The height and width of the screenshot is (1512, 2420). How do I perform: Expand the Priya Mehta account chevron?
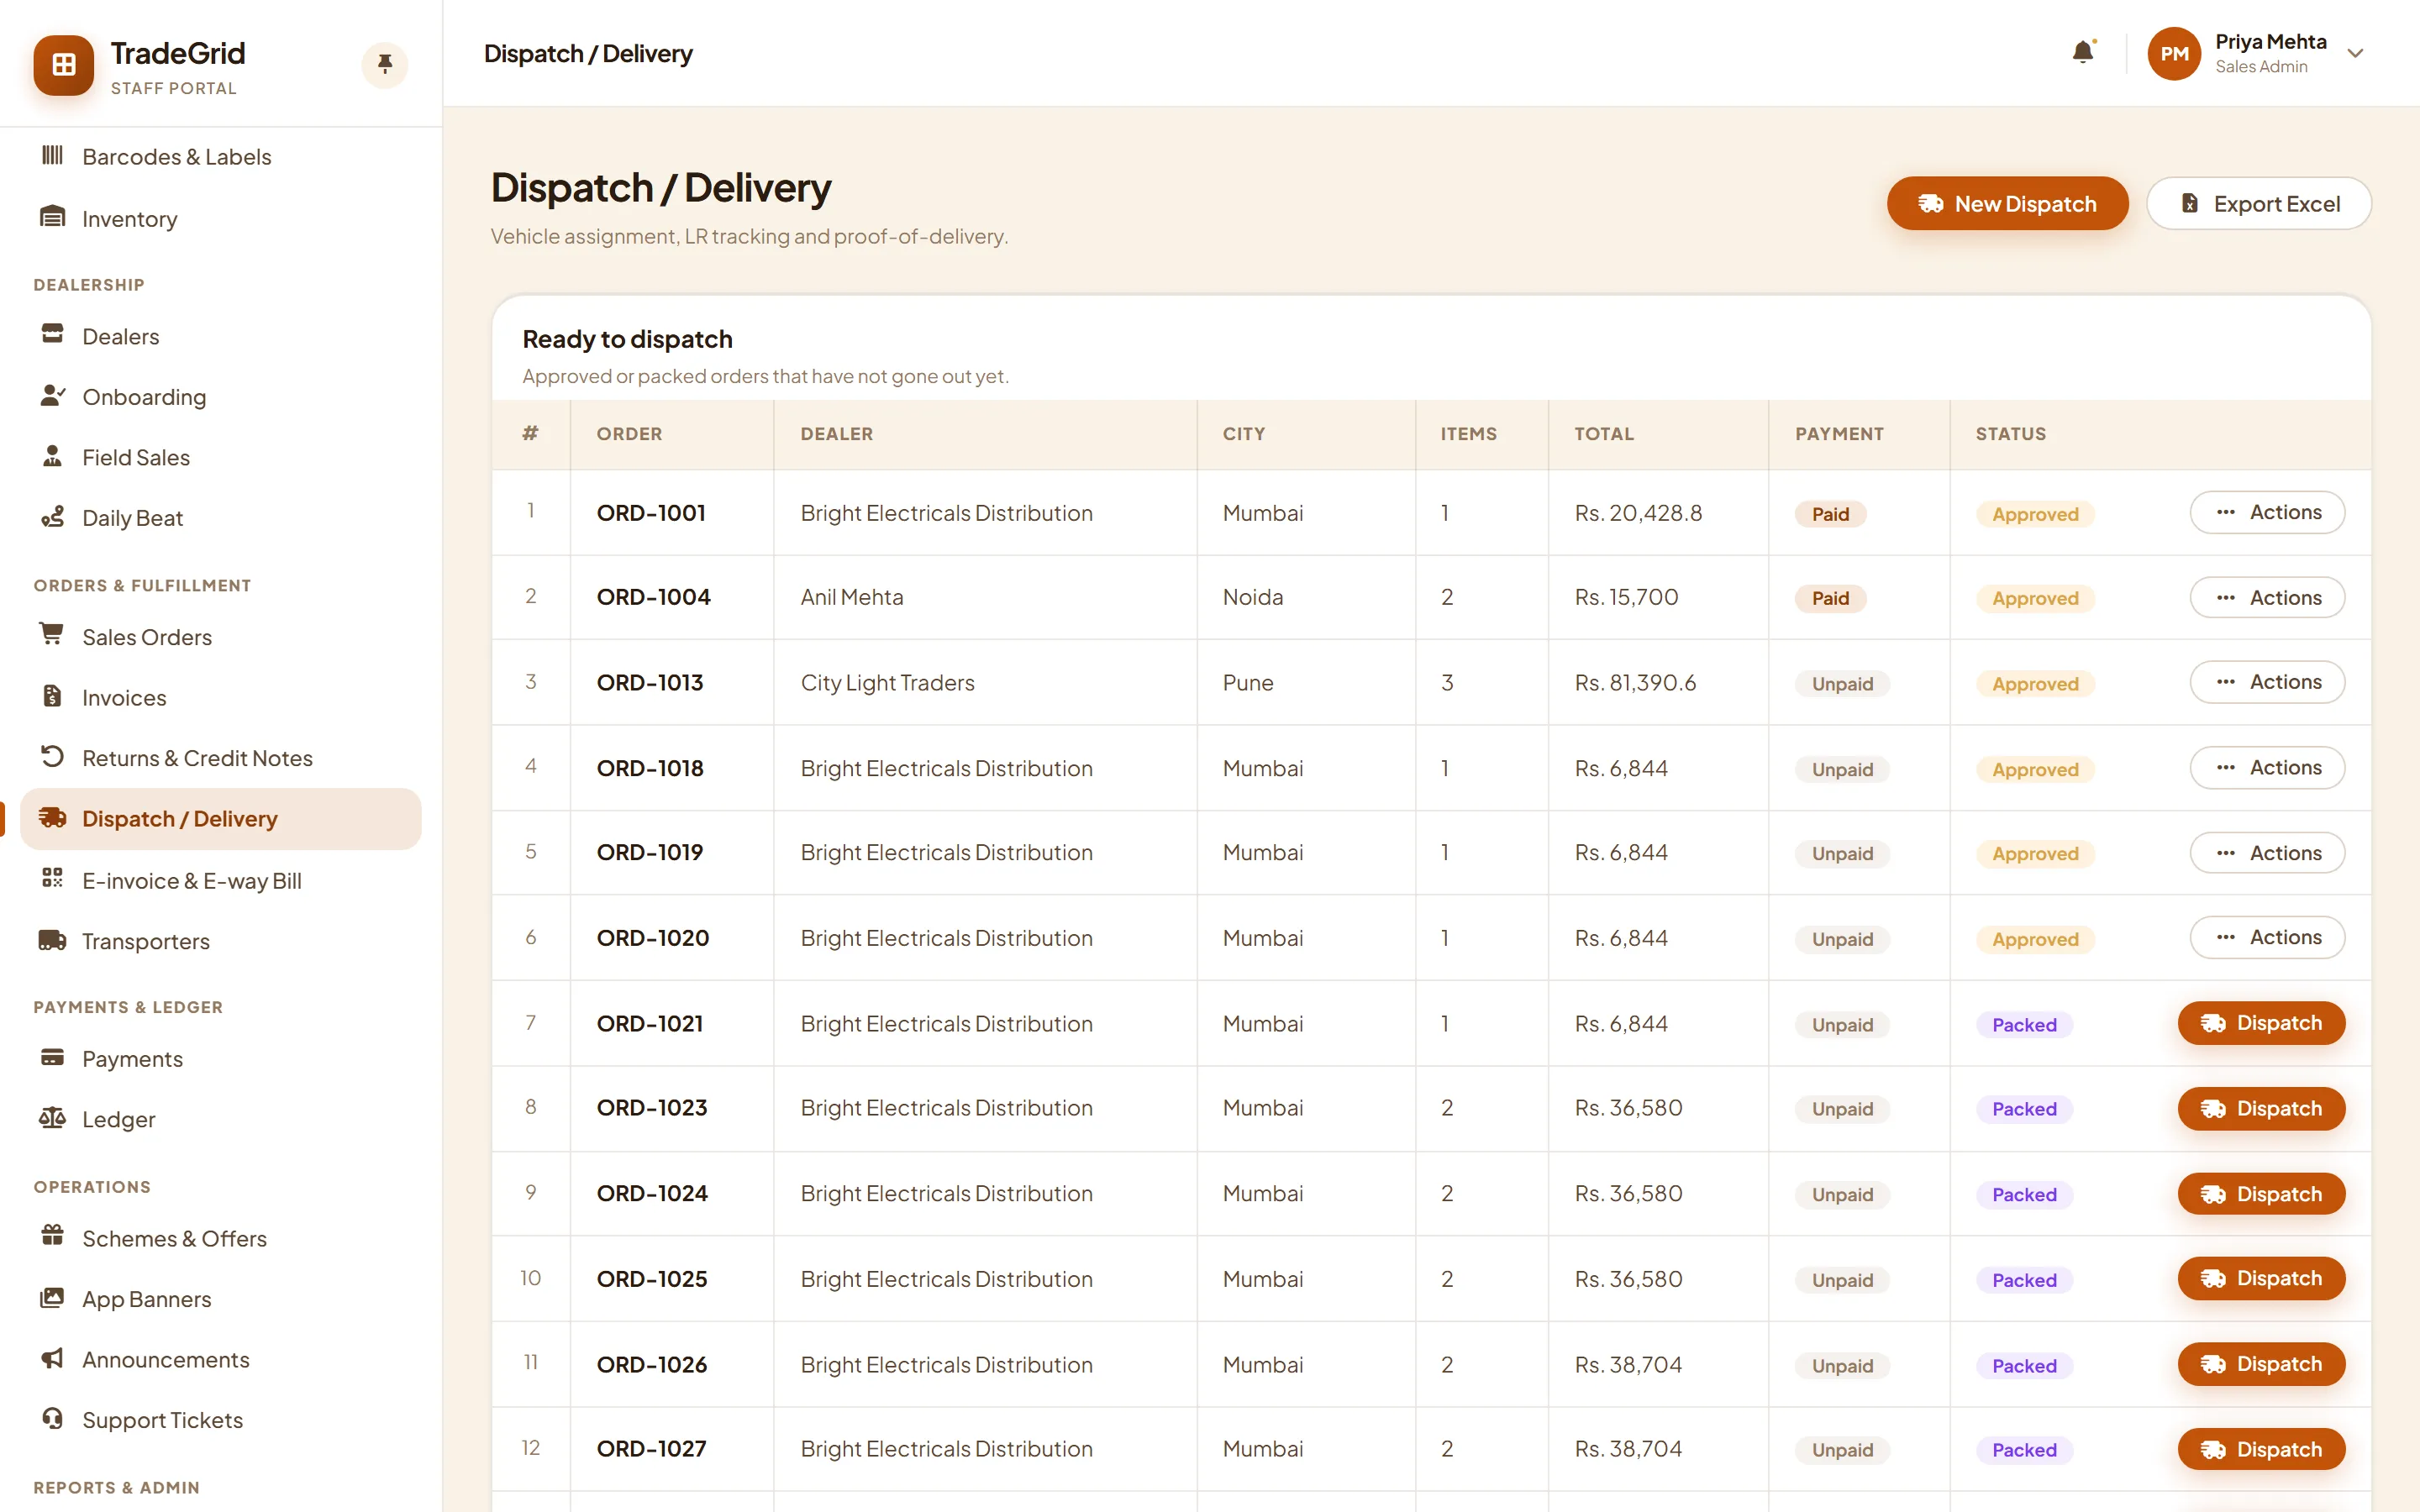click(x=2355, y=53)
